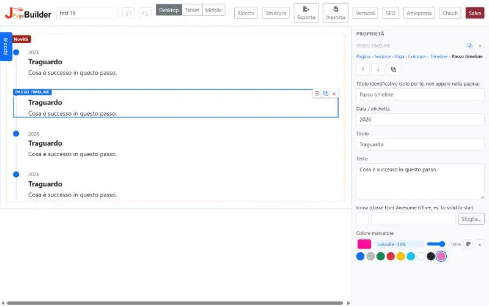Go to Riga in breadcrumb
Screen dimensions: 489x306
tap(400, 56)
